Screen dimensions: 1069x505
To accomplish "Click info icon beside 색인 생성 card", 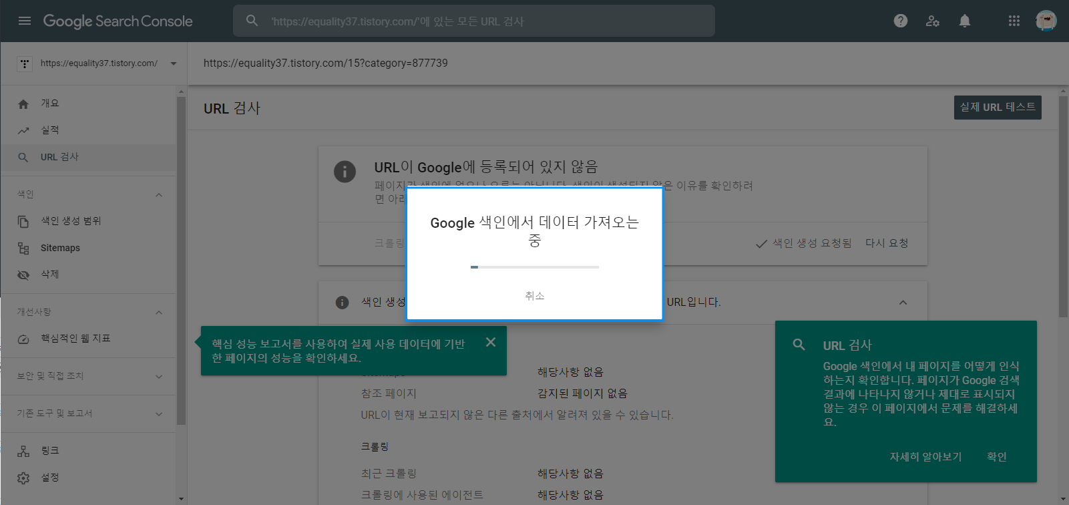I will click(x=342, y=303).
